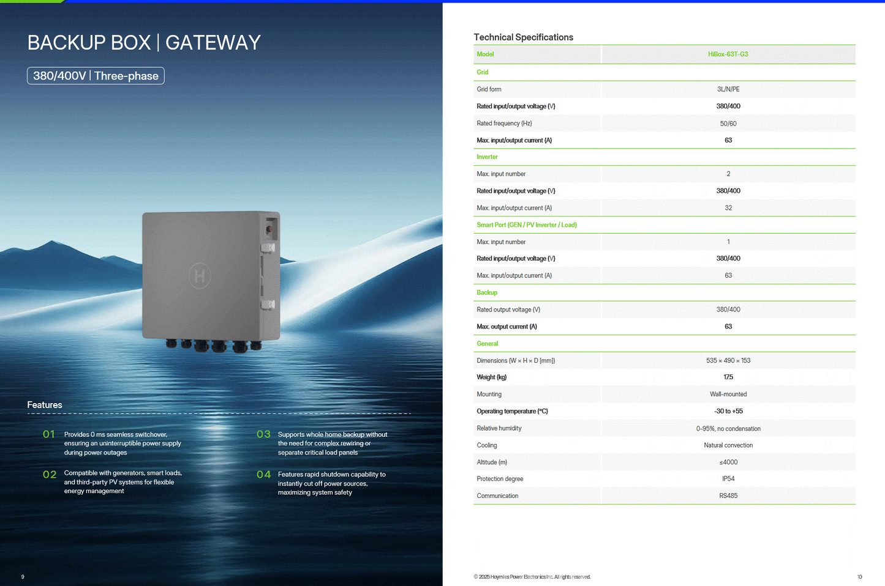Image resolution: width=885 pixels, height=586 pixels.
Task: Select "Dimensions (W × H × D [mm])" label
Action: pyautogui.click(x=516, y=361)
